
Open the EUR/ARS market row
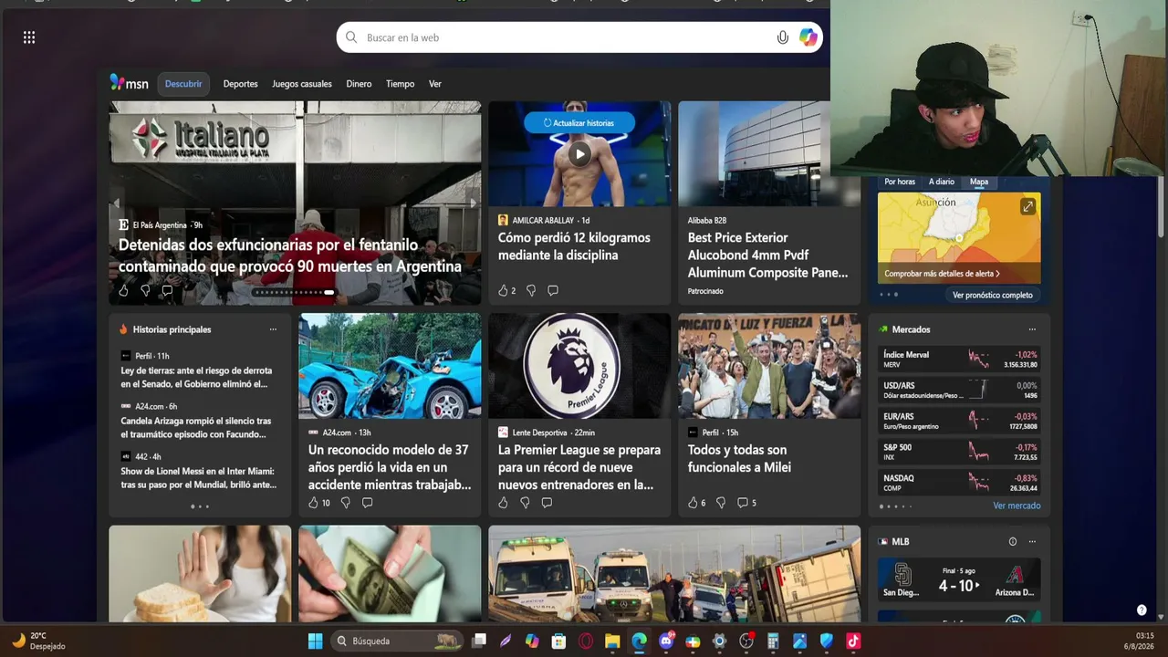point(960,422)
